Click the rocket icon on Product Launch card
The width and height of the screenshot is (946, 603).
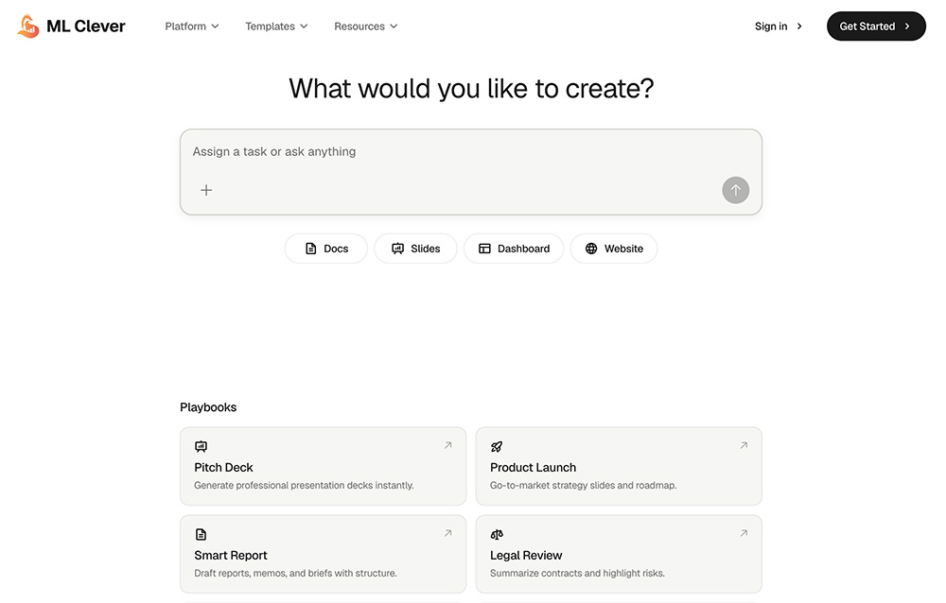click(497, 447)
